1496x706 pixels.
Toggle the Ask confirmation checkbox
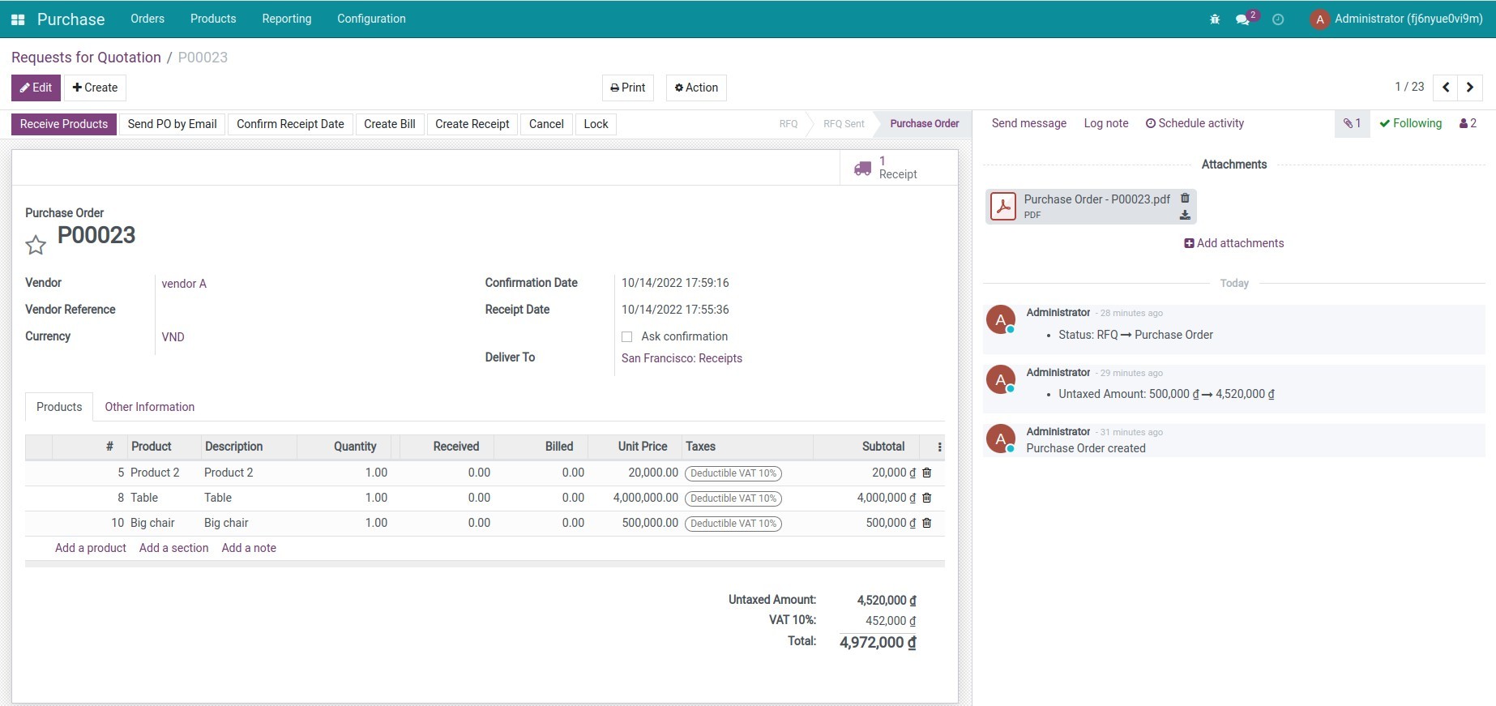626,336
